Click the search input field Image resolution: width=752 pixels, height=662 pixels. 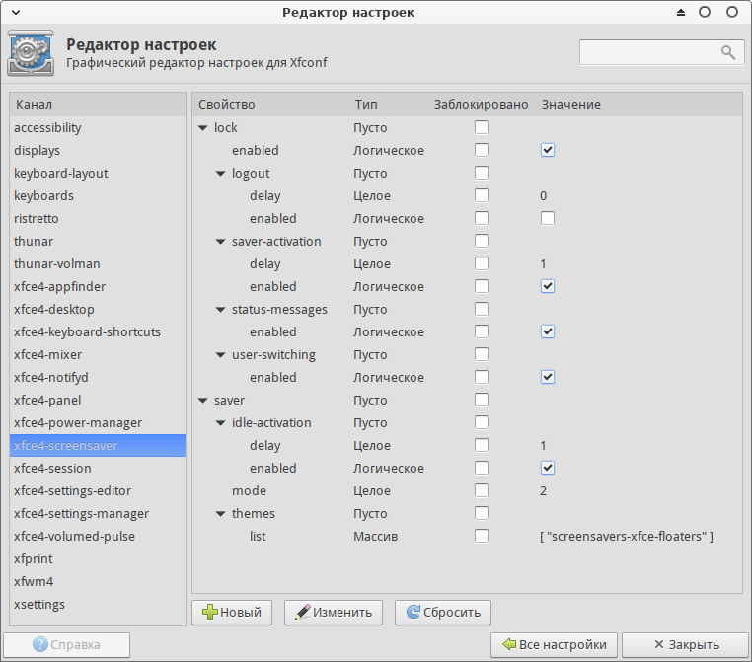(x=661, y=52)
